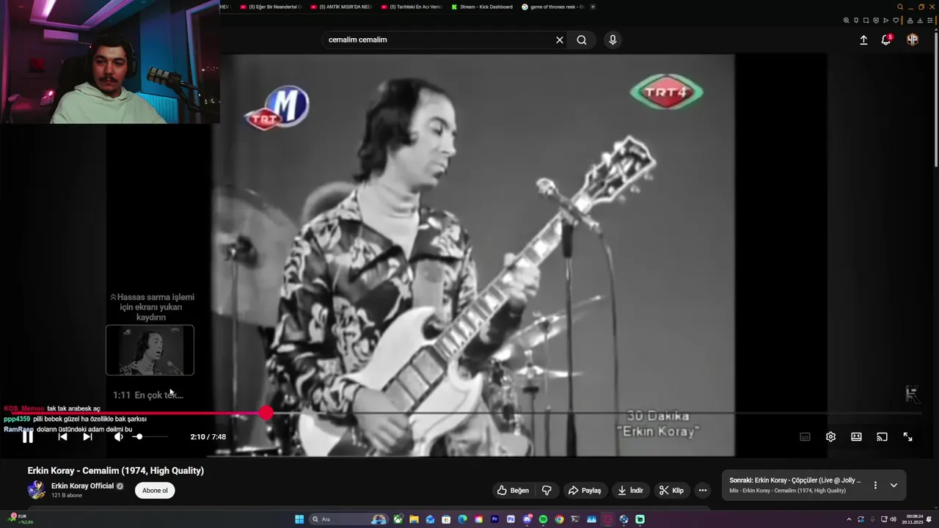Click the seek preview thumbnail
This screenshot has height=528, width=939.
pos(150,351)
